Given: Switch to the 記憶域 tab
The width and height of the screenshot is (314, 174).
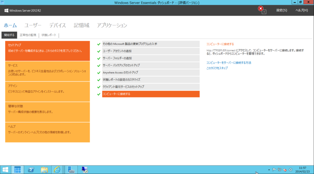Looking at the screenshot, I should [x=82, y=26].
